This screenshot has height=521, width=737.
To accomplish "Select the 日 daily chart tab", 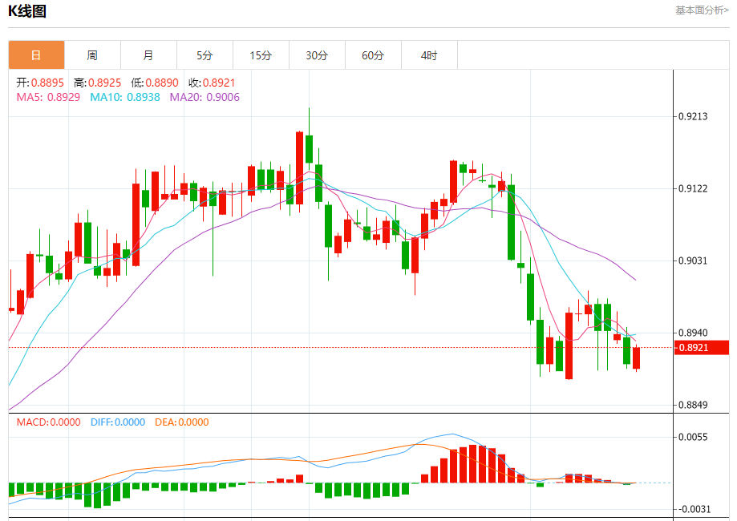I will pyautogui.click(x=37, y=55).
